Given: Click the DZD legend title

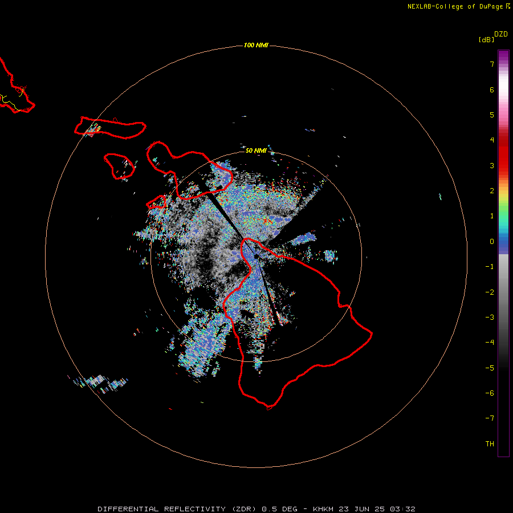Looking at the screenshot, I should coord(501,34).
